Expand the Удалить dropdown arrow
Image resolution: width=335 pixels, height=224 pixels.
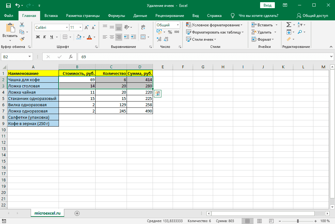[275, 32]
